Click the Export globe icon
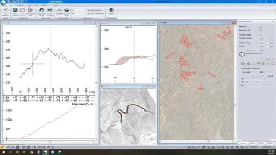This screenshot has height=155, width=276. 111,10
